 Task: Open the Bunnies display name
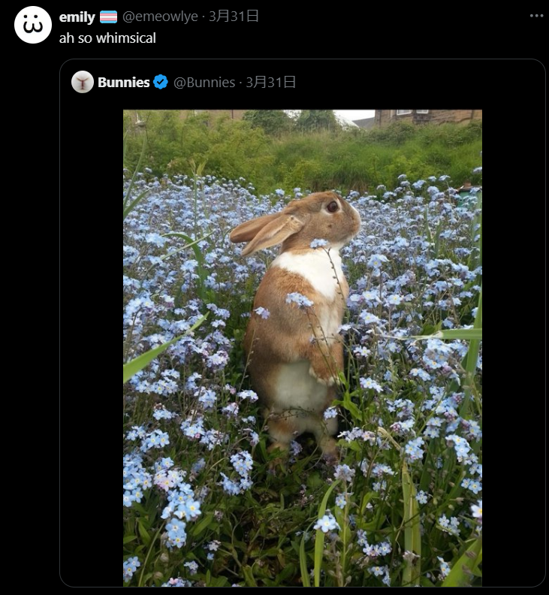124,83
